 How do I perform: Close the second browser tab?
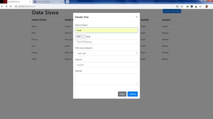(x=62, y=2)
